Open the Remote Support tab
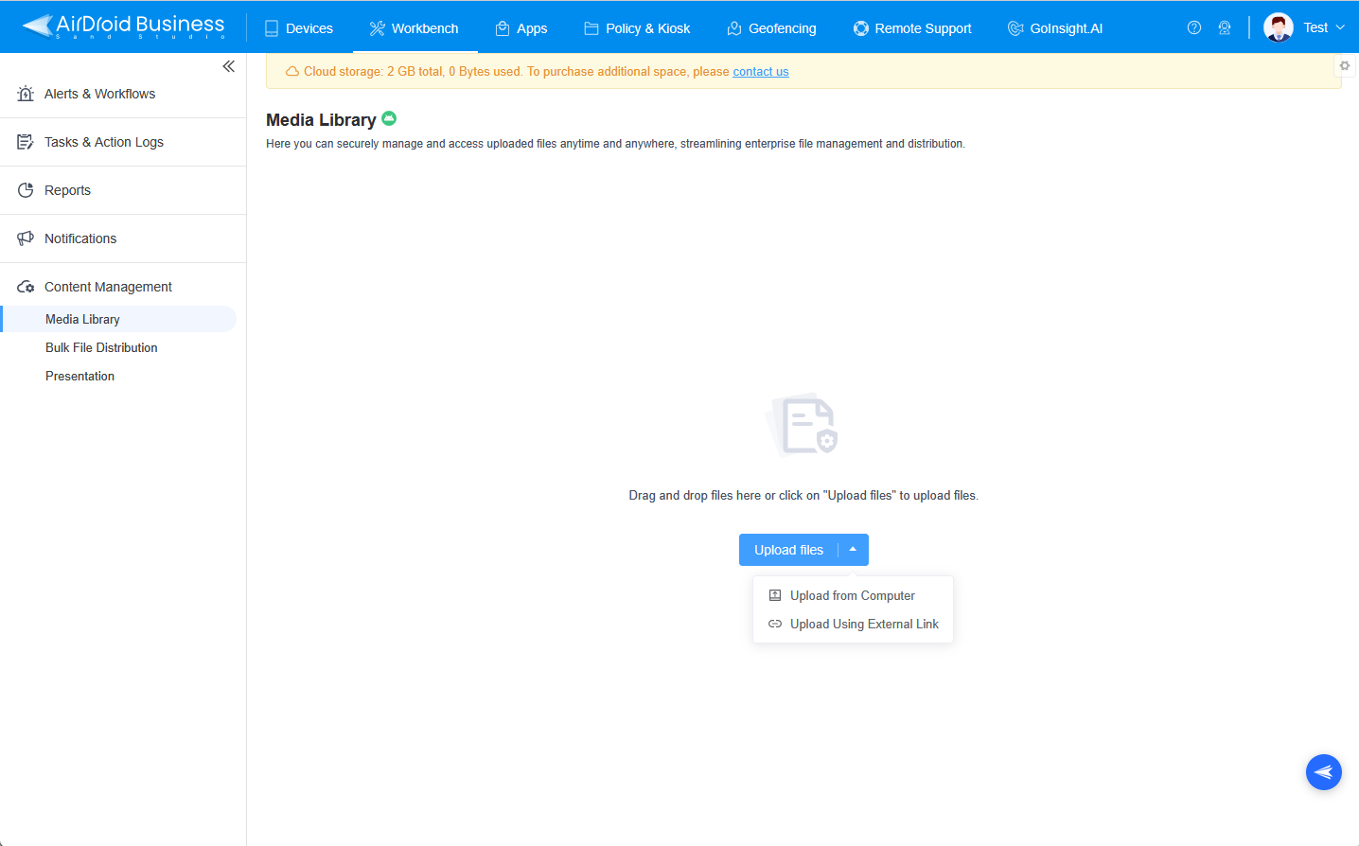Viewport: 1359px width, 846px height. [911, 27]
